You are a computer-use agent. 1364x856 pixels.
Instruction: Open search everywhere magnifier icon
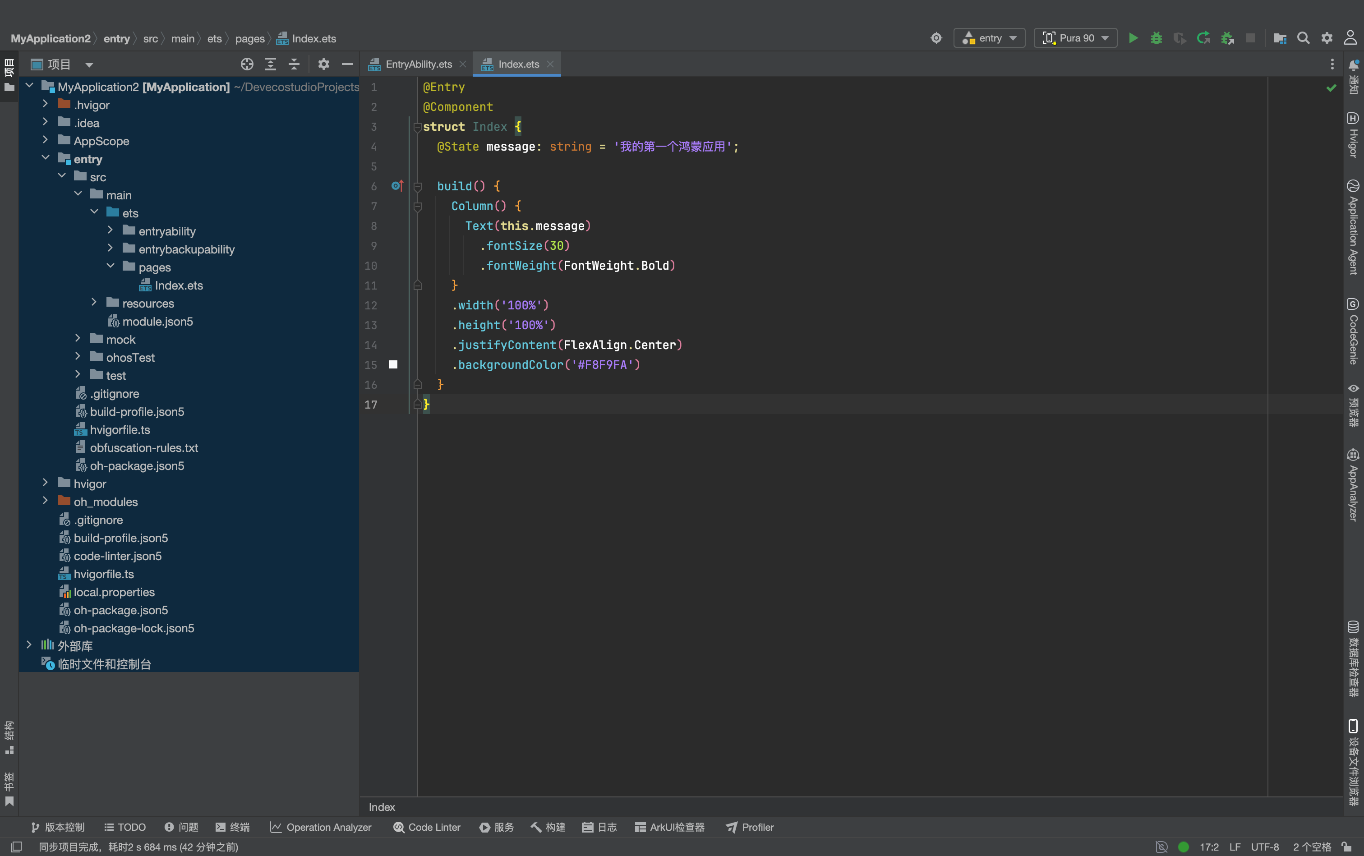click(1304, 38)
